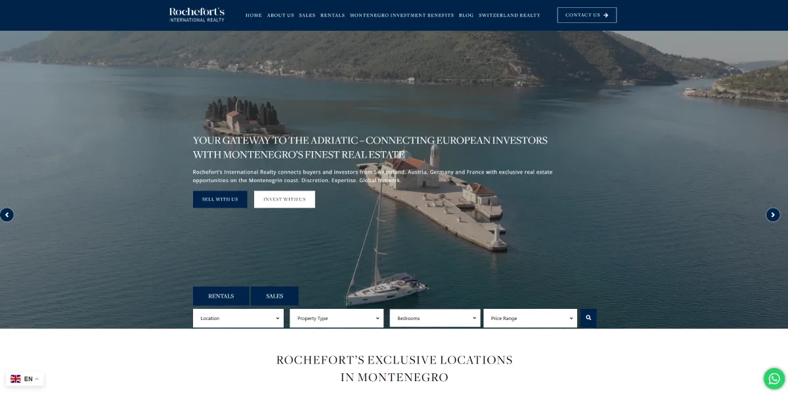Open Switzerland Realty menu link
The height and width of the screenshot is (393, 788).
[509, 15]
